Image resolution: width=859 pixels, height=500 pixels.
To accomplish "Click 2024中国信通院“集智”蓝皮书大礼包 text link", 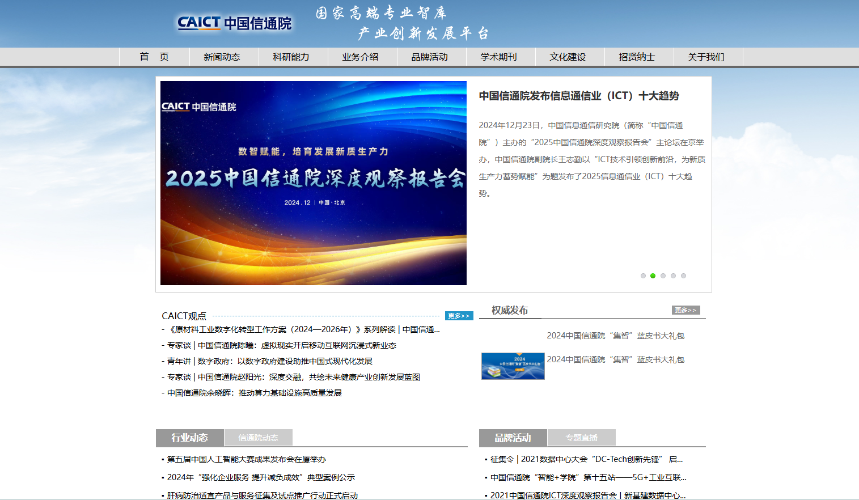I will point(615,358).
